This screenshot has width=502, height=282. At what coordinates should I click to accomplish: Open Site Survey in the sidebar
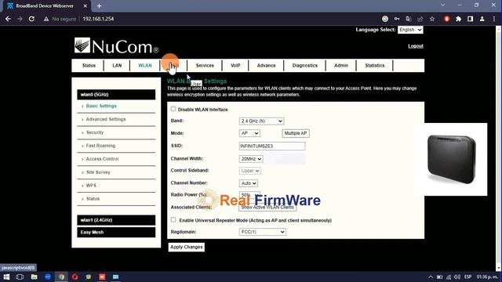pos(98,172)
